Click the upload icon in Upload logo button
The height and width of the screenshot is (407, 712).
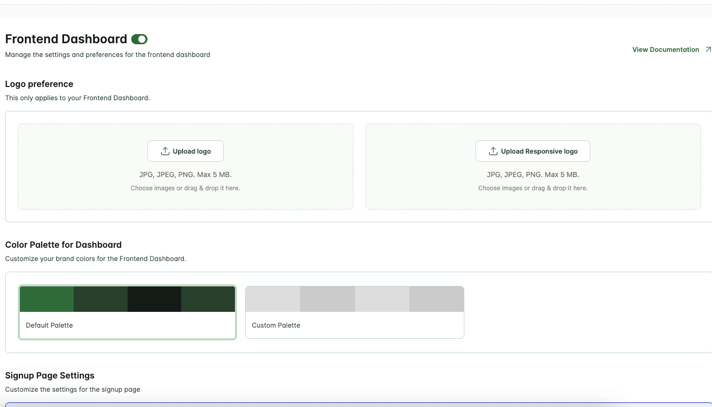coord(165,151)
